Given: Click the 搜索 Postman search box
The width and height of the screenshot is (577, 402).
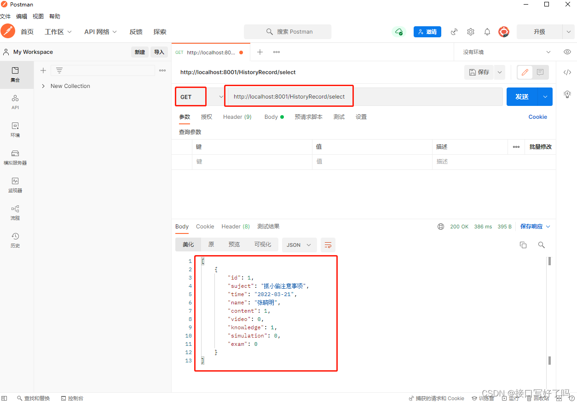Looking at the screenshot, I should point(288,32).
